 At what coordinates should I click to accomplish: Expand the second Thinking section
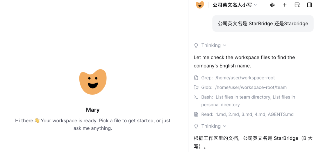(214, 126)
